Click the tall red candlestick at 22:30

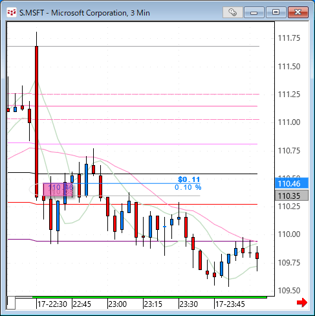[37, 121]
